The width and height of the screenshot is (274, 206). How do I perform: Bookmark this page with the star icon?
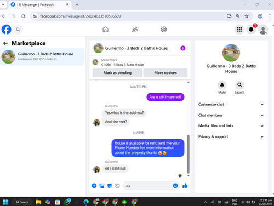[247, 16]
